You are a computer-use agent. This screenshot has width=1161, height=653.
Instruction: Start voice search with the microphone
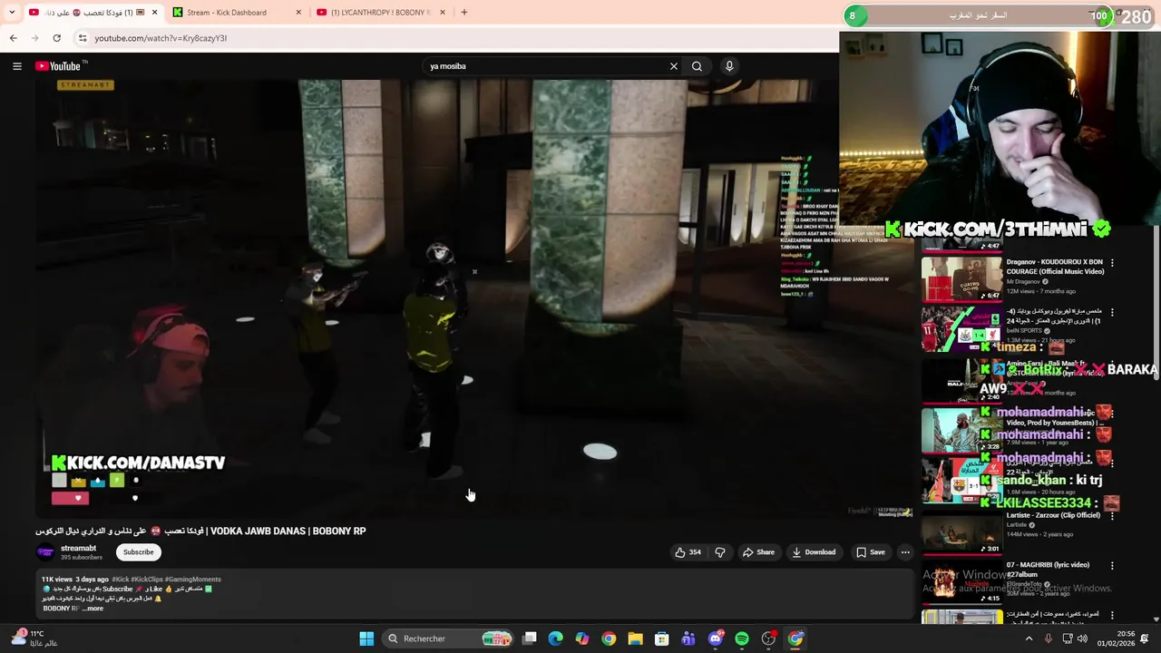729,66
